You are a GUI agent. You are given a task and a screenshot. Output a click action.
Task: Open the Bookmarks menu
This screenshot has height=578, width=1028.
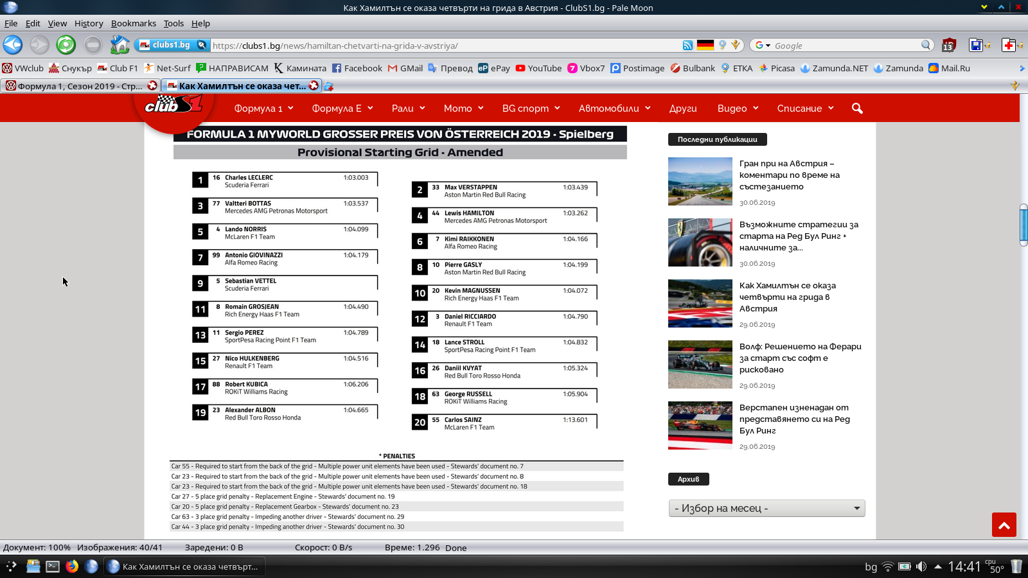point(133,23)
